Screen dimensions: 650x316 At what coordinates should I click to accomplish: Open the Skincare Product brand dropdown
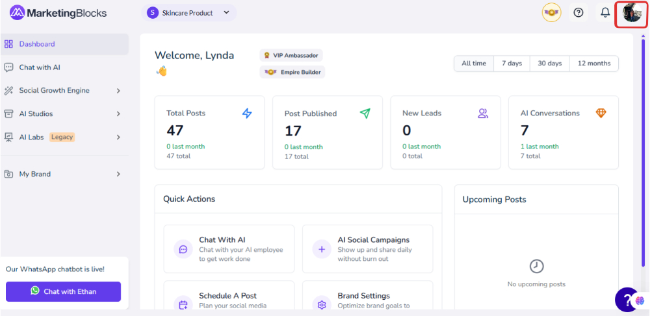click(188, 13)
